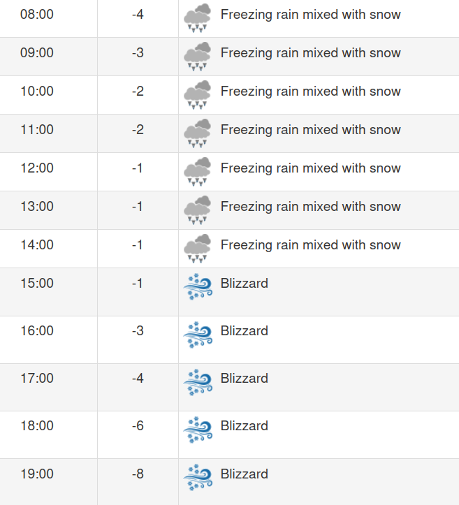Click the 09:00 forecast description text

coord(310,53)
